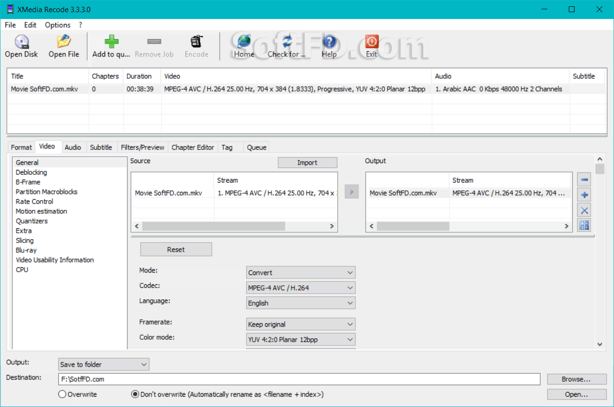This screenshot has width=614, height=407.
Task: Open the ? help menu
Action: click(x=81, y=25)
